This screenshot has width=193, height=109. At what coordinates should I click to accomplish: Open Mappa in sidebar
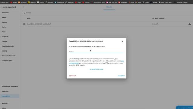pyautogui.click(x=4, y=18)
